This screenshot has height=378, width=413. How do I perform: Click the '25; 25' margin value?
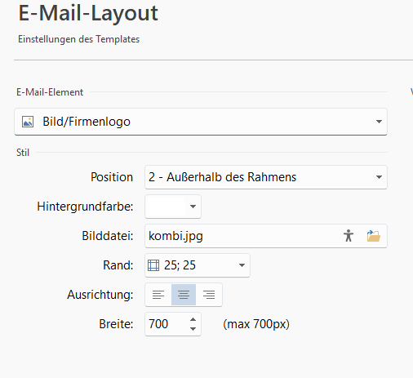[x=180, y=265]
